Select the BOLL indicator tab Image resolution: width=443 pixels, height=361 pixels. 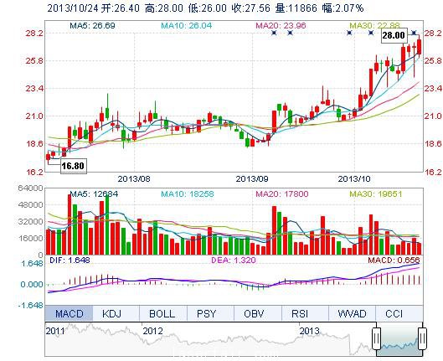(x=163, y=313)
